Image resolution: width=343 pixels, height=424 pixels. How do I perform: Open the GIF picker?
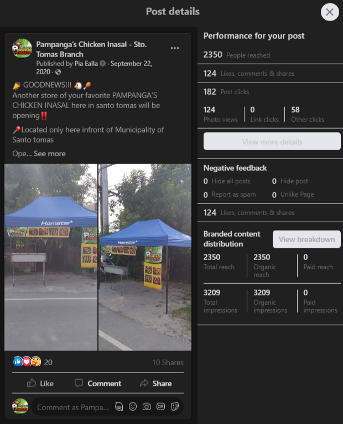160,406
